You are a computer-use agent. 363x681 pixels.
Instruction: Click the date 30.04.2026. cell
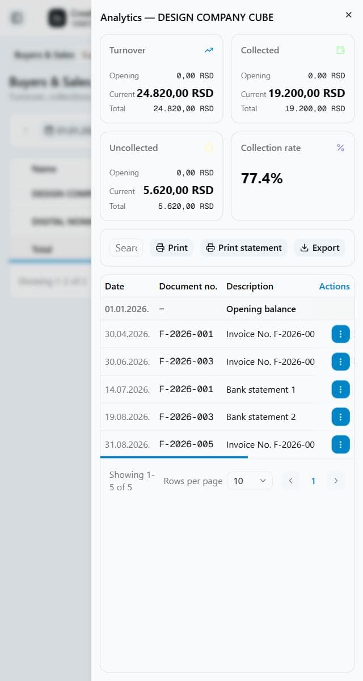128,334
